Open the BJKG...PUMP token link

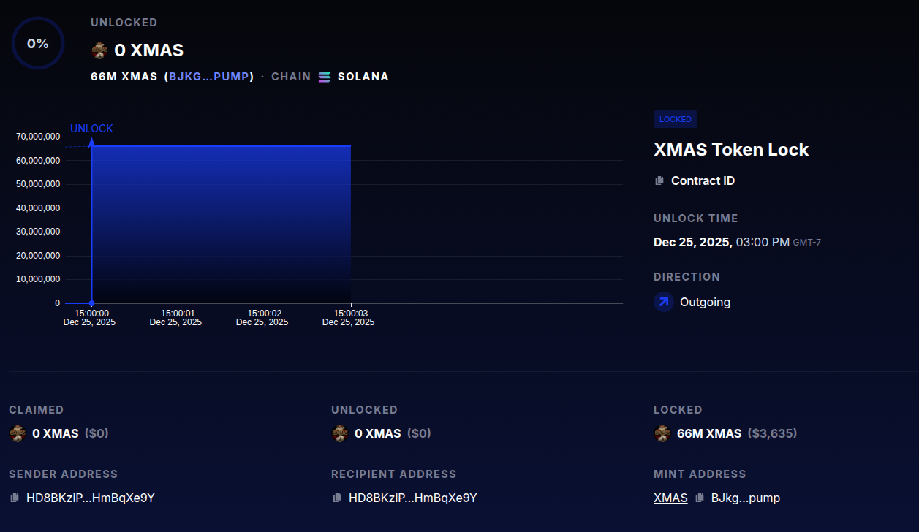(x=210, y=76)
